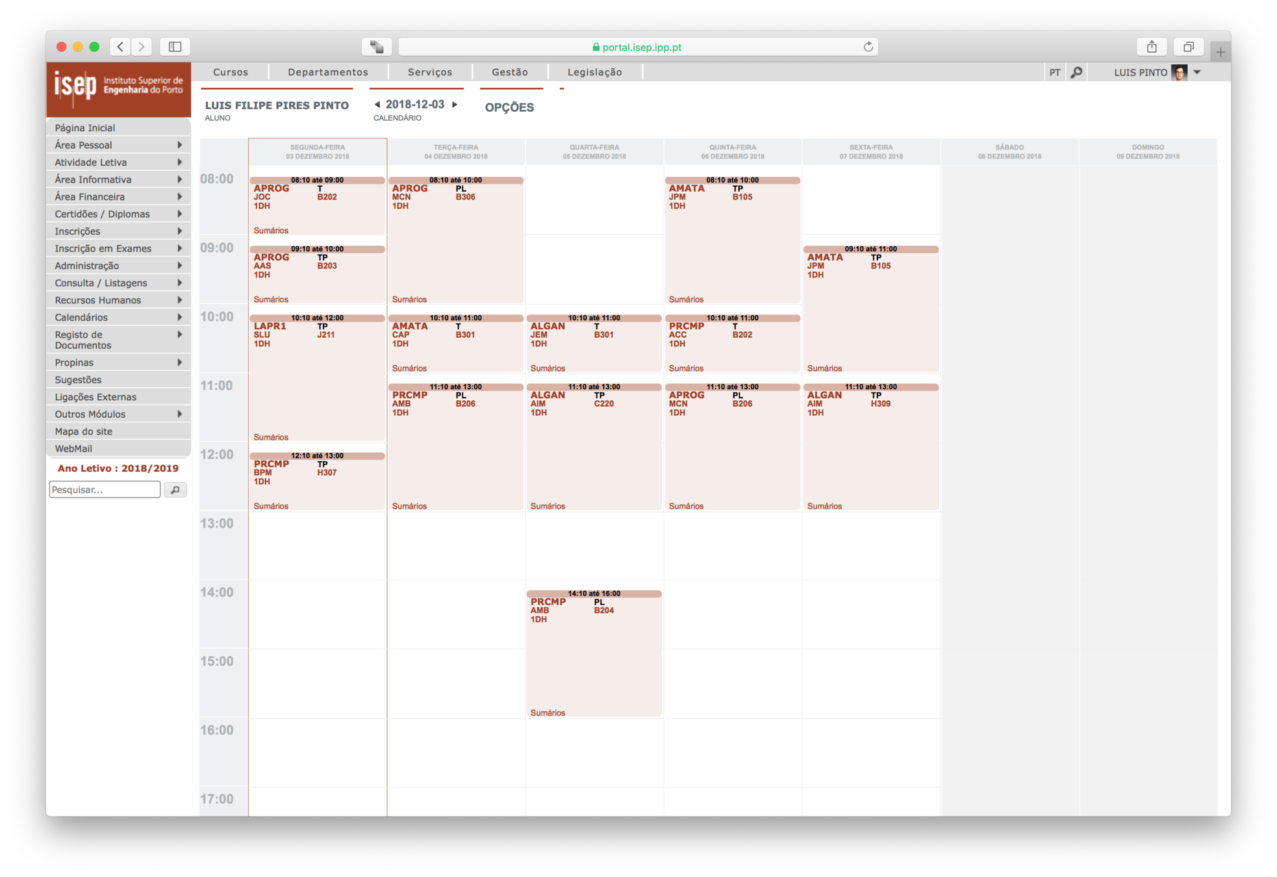Screen dimensions: 1277x877
Task: Open LUIS PINTO user dropdown arrow
Action: 1197,72
